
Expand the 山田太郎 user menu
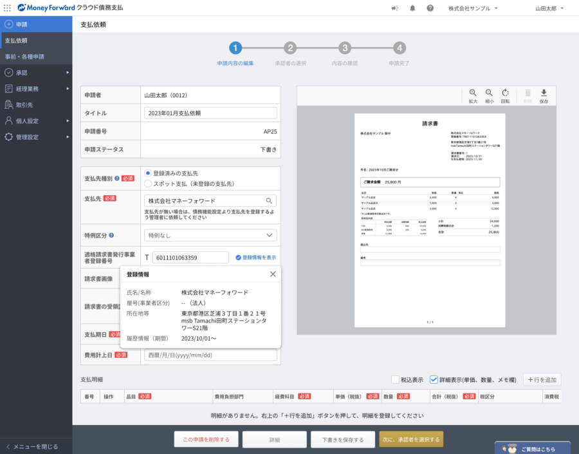coord(549,8)
